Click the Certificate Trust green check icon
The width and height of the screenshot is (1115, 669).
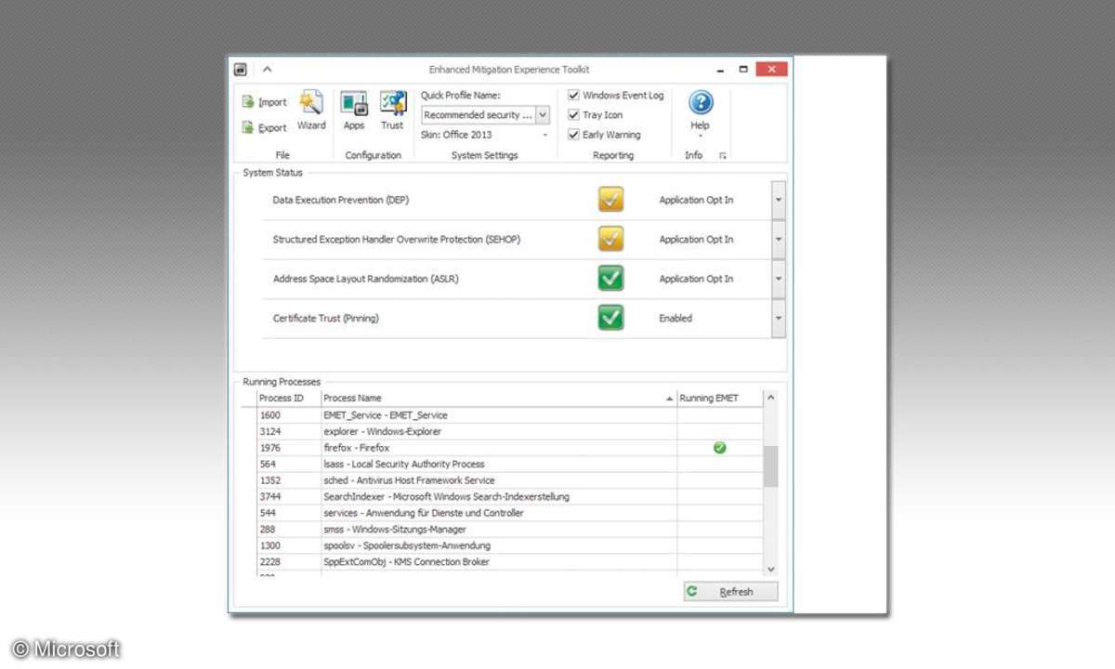coord(610,318)
